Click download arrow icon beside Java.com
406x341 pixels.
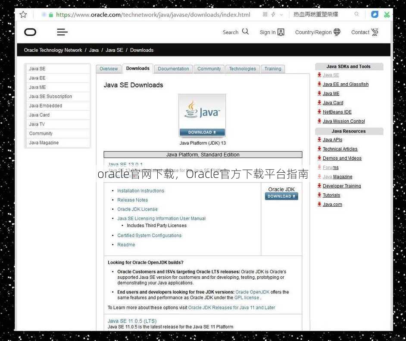[319, 204]
